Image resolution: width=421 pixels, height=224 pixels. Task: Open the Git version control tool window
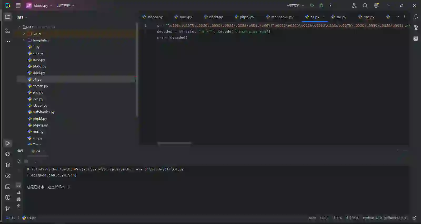pyautogui.click(x=8, y=209)
